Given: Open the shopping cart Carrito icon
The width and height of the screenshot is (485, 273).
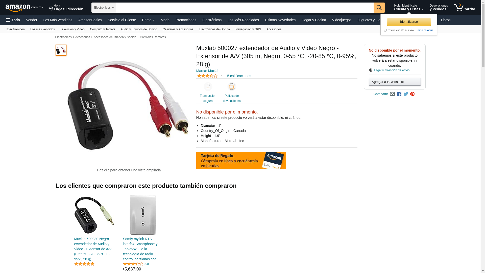Looking at the screenshot, I should [x=464, y=8].
